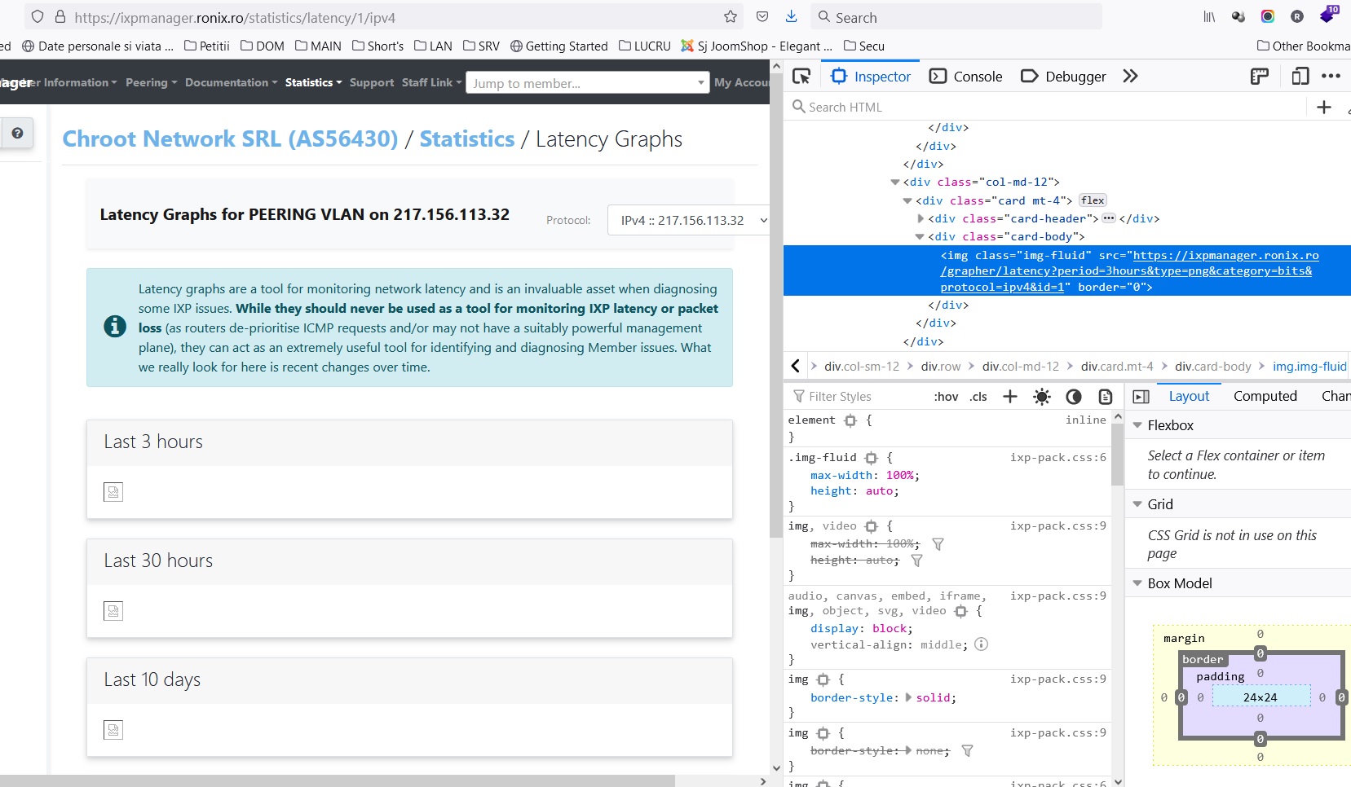This screenshot has height=787, width=1351.
Task: Switch to the Console tab
Action: 966,77
